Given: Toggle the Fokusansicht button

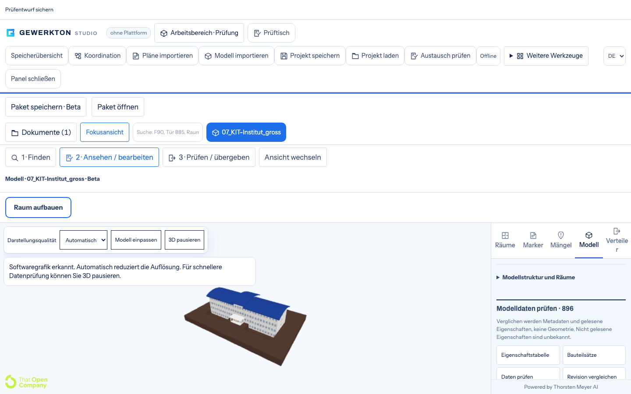Looking at the screenshot, I should 105,132.
